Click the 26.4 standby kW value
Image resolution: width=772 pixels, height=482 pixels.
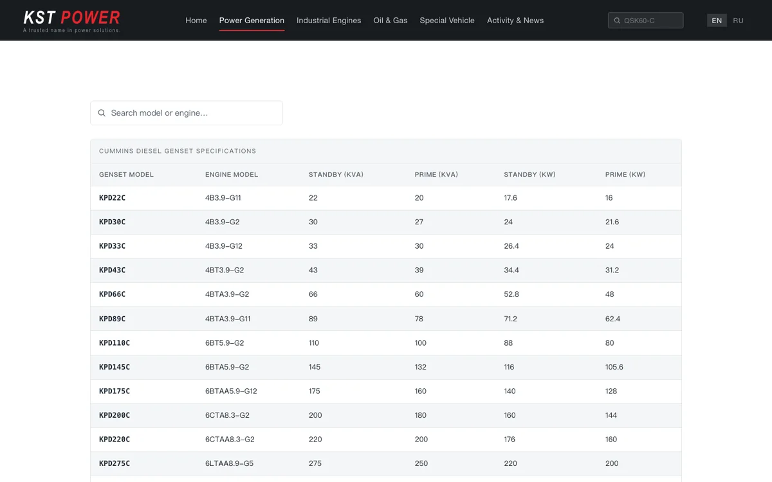[x=511, y=246]
